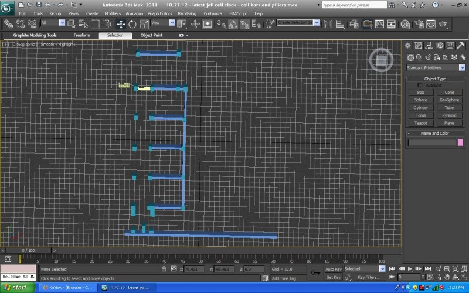This screenshot has height=293, width=469.
Task: Select the Unlink Selection tool
Action: [x=20, y=24]
